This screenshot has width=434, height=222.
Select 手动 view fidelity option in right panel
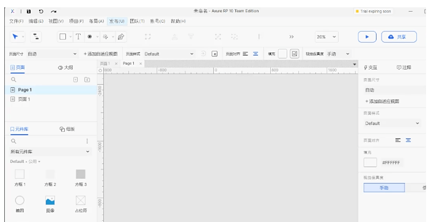tap(384, 188)
